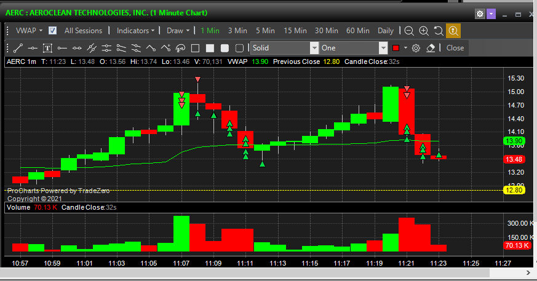The image size is (537, 281).
Task: Click the 13.48 last price label
Action: click(514, 159)
